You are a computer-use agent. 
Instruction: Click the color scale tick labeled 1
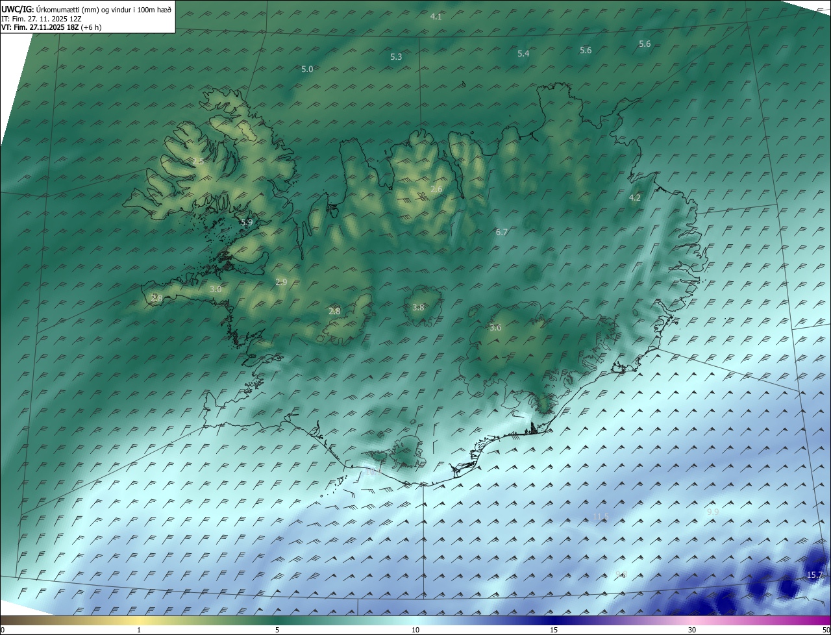(x=139, y=630)
